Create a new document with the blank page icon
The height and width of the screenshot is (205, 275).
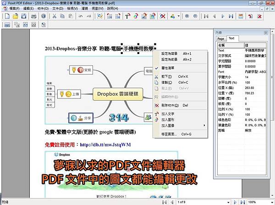pyautogui.click(x=7, y=16)
